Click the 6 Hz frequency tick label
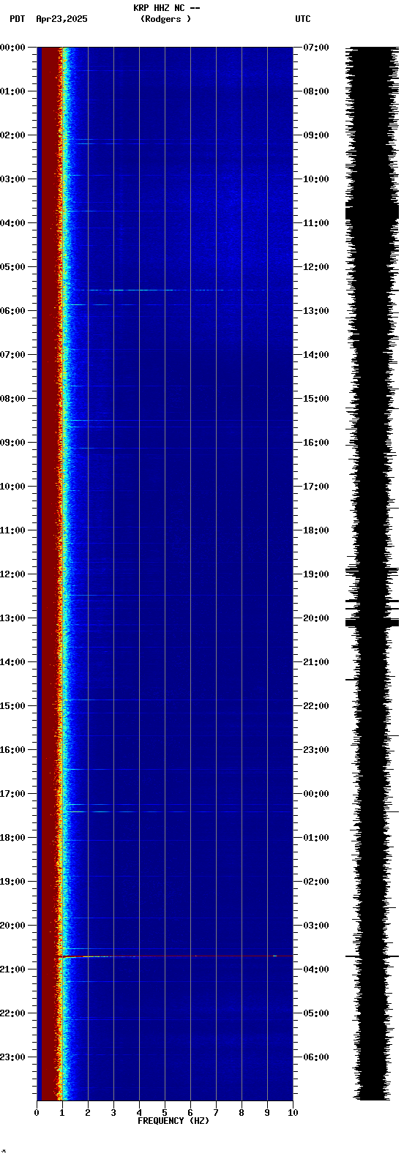The height and width of the screenshot is (1159, 404). [190, 1113]
